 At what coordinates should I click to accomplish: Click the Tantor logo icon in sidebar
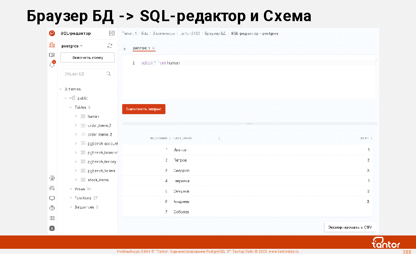pos(52,33)
